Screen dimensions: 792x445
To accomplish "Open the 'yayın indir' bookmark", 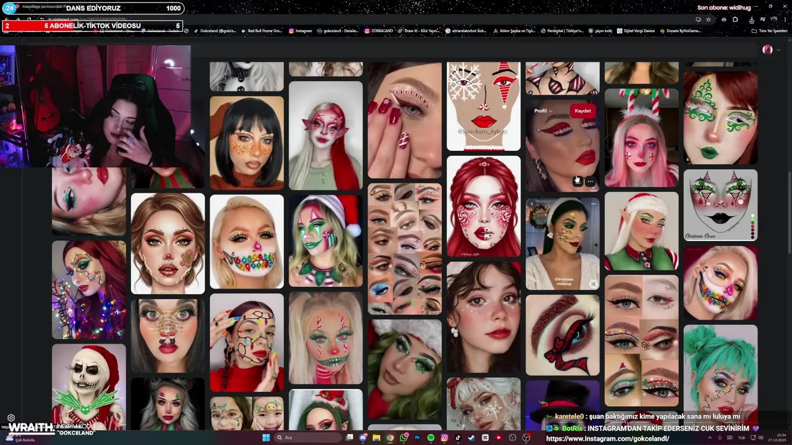I will tap(601, 31).
